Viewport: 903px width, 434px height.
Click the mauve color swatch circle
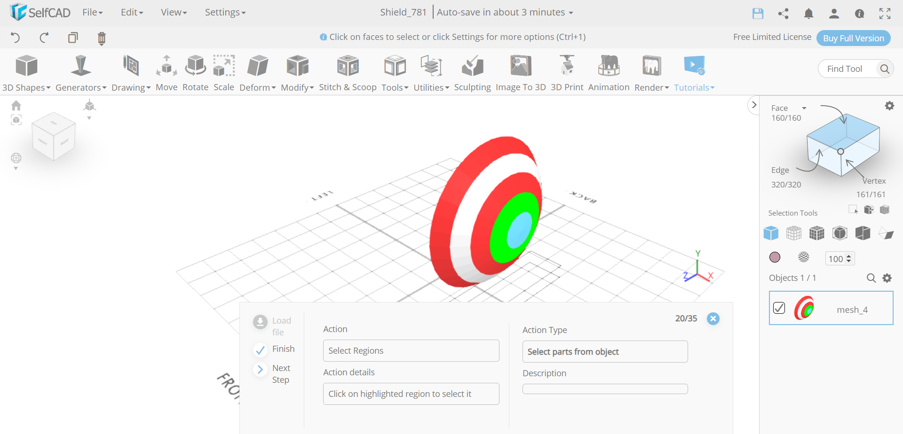[x=775, y=257]
